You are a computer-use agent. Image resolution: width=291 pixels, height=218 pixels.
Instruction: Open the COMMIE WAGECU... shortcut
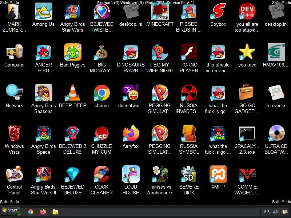point(247,174)
